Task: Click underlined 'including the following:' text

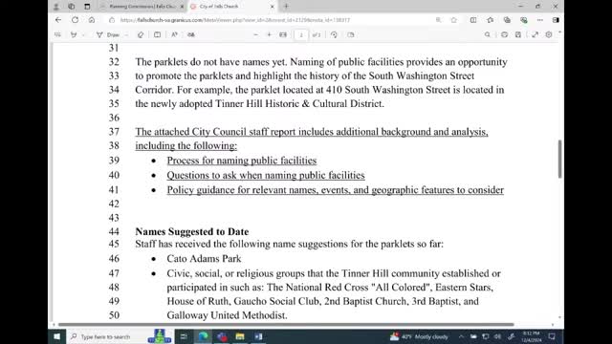Action: (x=186, y=146)
